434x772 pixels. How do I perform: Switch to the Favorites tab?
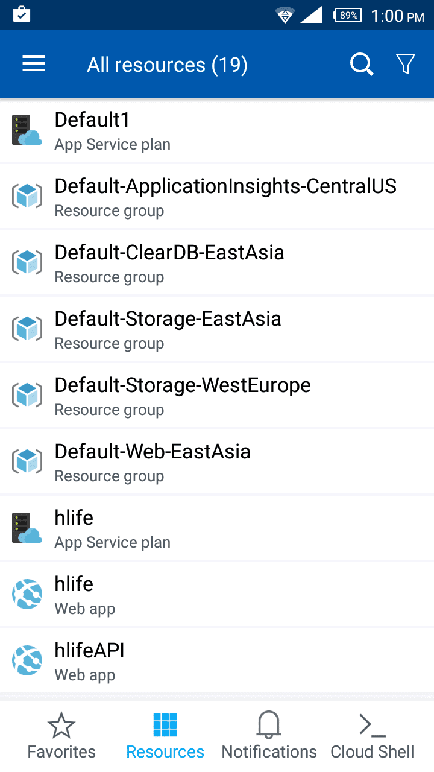click(x=61, y=736)
